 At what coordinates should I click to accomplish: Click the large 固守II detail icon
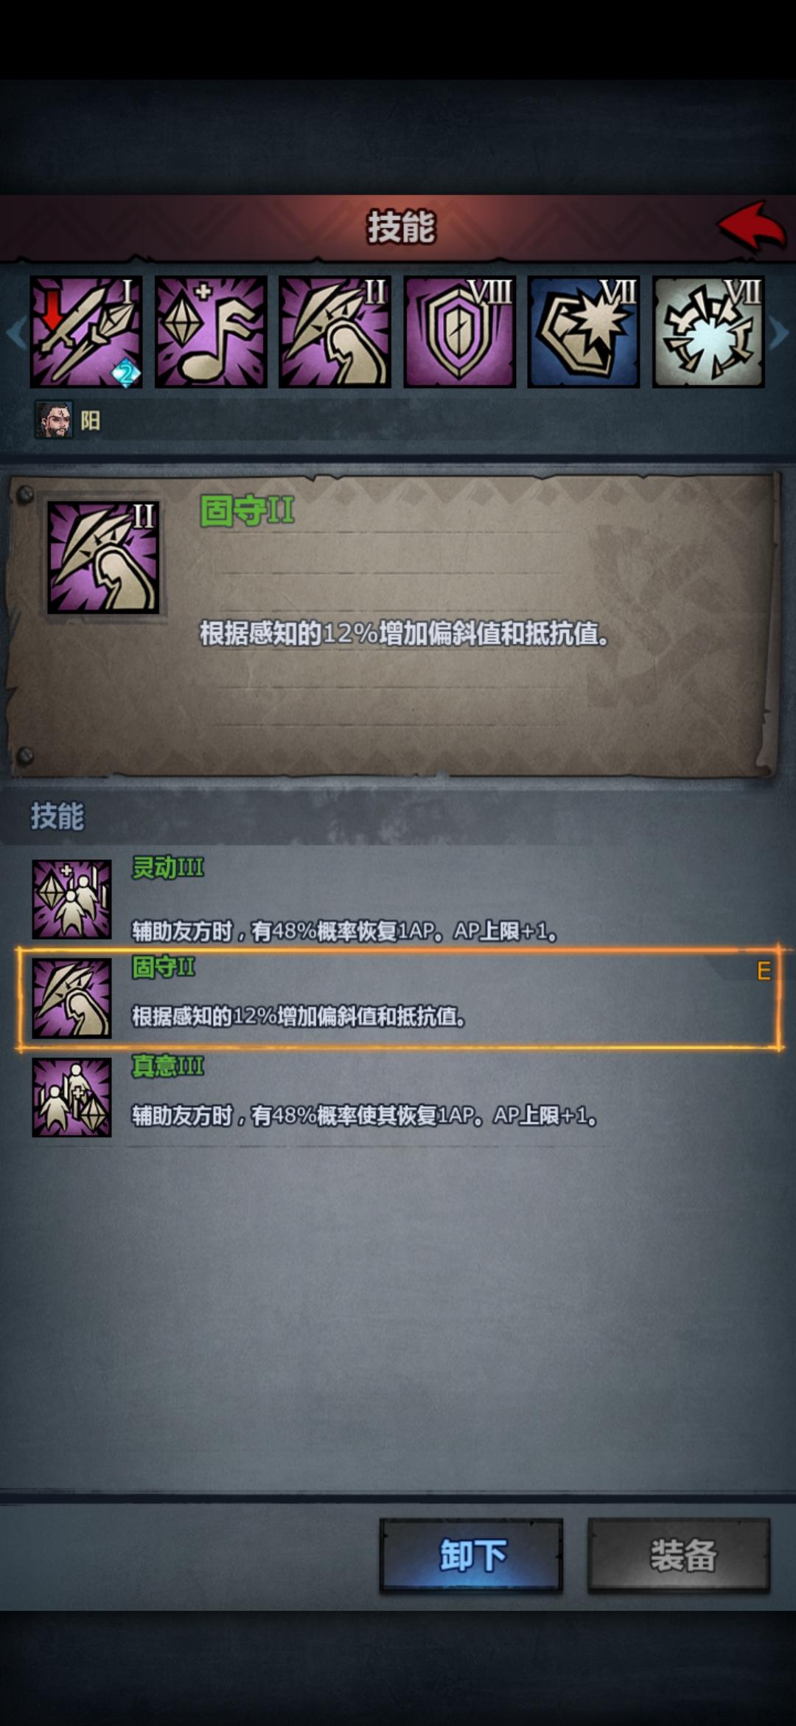(x=103, y=558)
